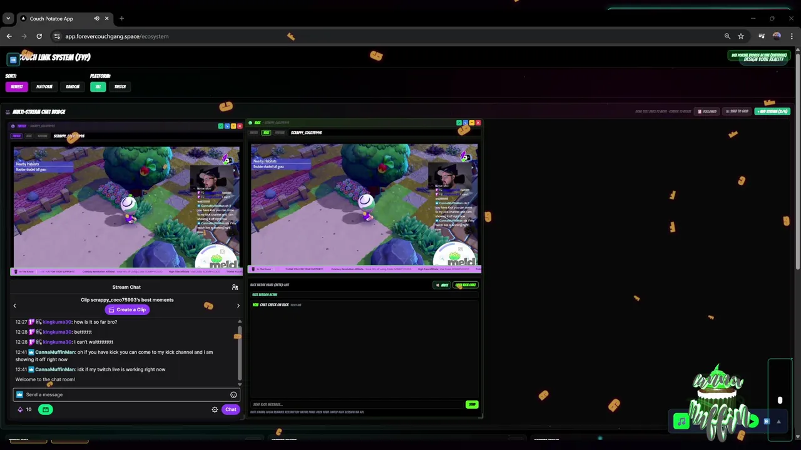Select the active Kick tab in the Kick panel
Viewport: 801px width, 450px height.
point(266,132)
